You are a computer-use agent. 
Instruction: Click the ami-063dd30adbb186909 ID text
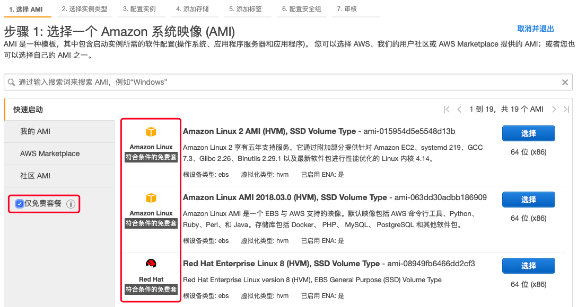(x=441, y=197)
